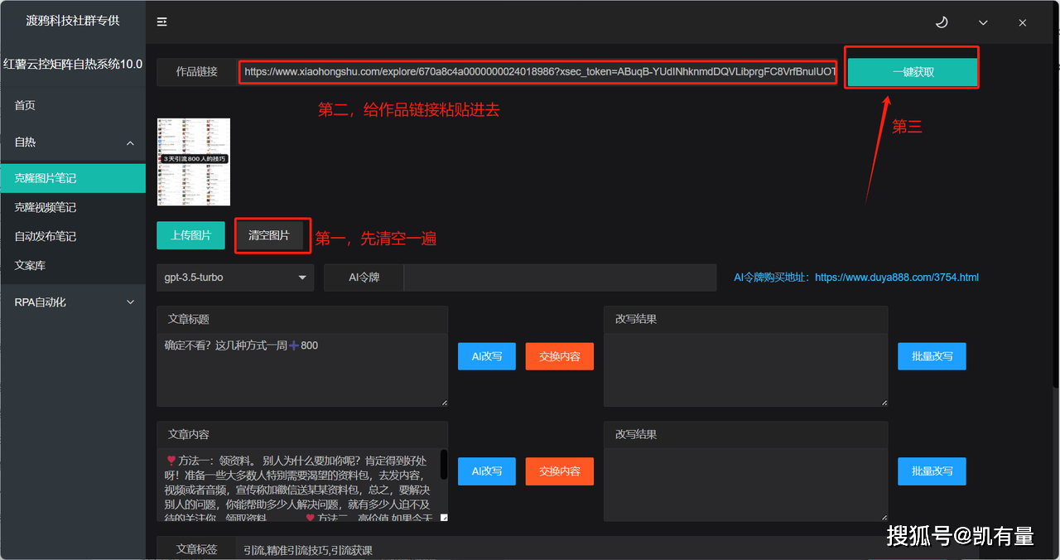1060x560 pixels.
Task: Expand the RPA自动化 section
Action: (x=130, y=302)
